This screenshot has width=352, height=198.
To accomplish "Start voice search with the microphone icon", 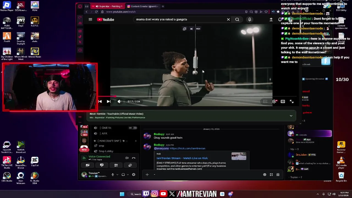I will pos(250,20).
